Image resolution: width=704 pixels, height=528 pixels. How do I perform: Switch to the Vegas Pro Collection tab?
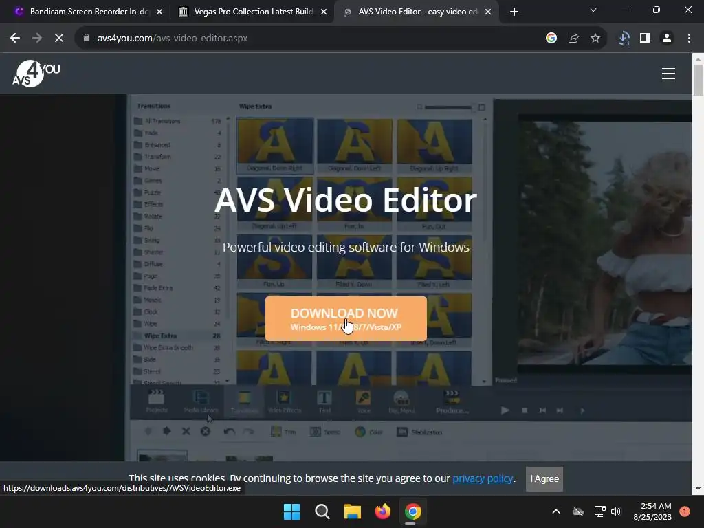point(253,12)
